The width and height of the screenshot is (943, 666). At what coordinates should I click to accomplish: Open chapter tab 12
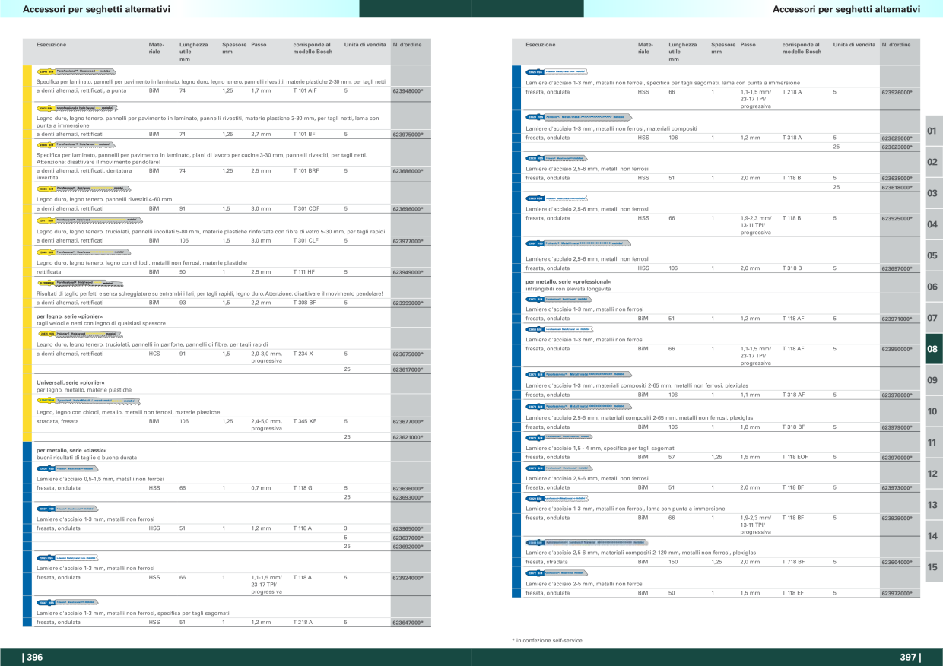(933, 474)
